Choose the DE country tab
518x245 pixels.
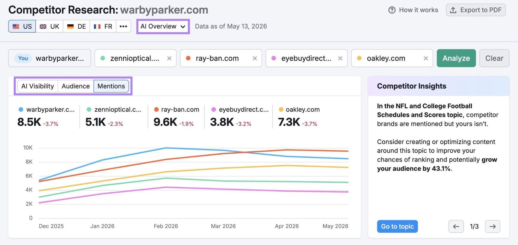coord(76,26)
